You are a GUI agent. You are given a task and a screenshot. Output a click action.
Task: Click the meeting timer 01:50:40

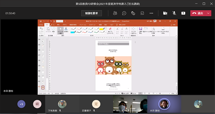click(10, 13)
